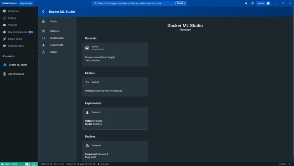Click the RAM 2.79 GB status entry

tap(46, 164)
